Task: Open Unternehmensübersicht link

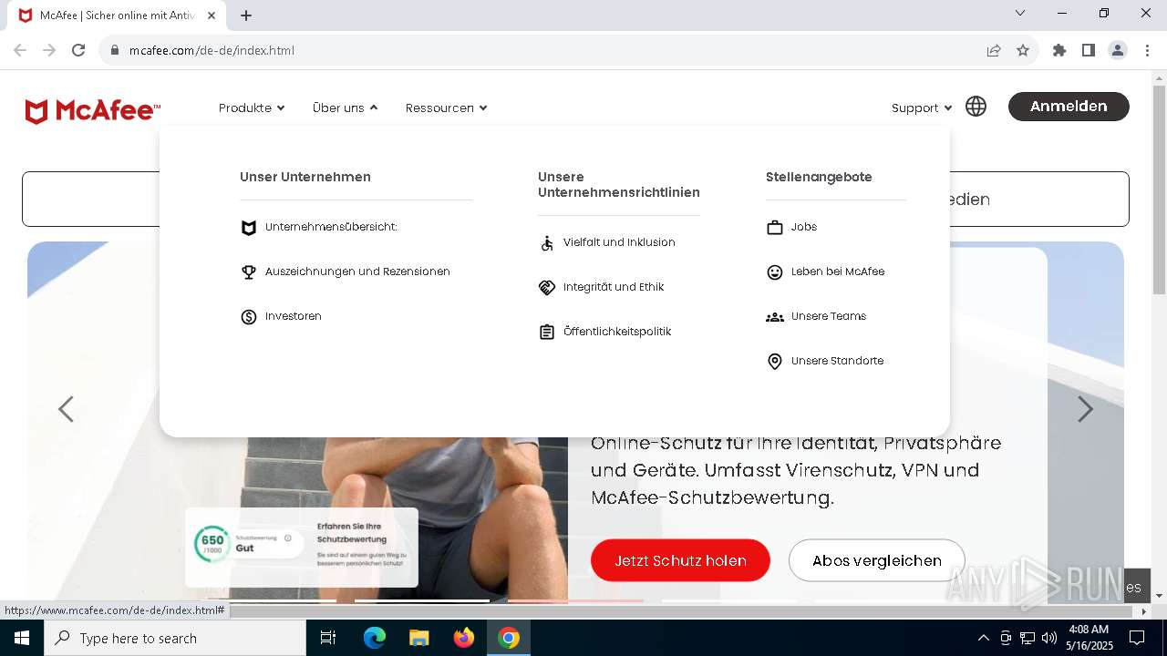Action: 331,227
